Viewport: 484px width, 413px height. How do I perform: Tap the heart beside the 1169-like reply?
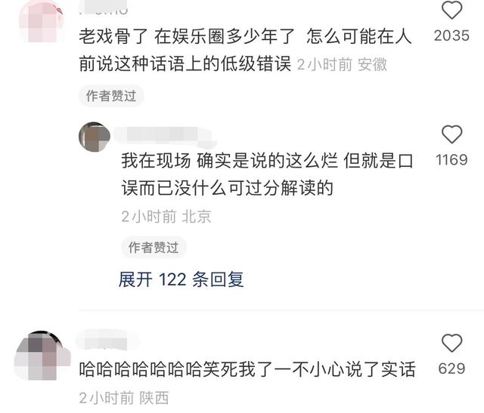tap(451, 134)
